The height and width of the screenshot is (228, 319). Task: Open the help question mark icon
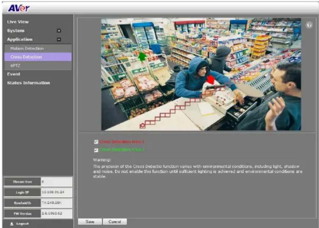click(x=309, y=25)
